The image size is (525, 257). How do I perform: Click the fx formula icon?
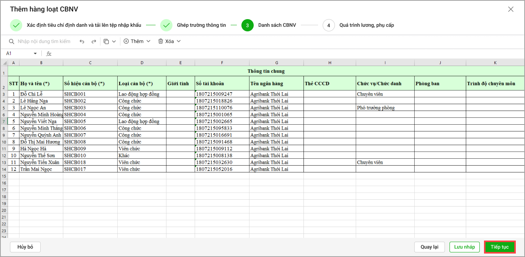[x=49, y=54]
